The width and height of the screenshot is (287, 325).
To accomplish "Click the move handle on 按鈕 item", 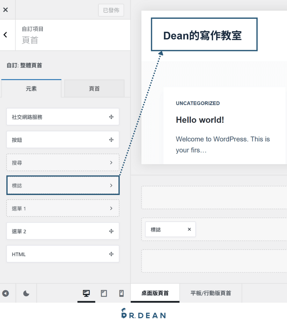I will [111, 140].
